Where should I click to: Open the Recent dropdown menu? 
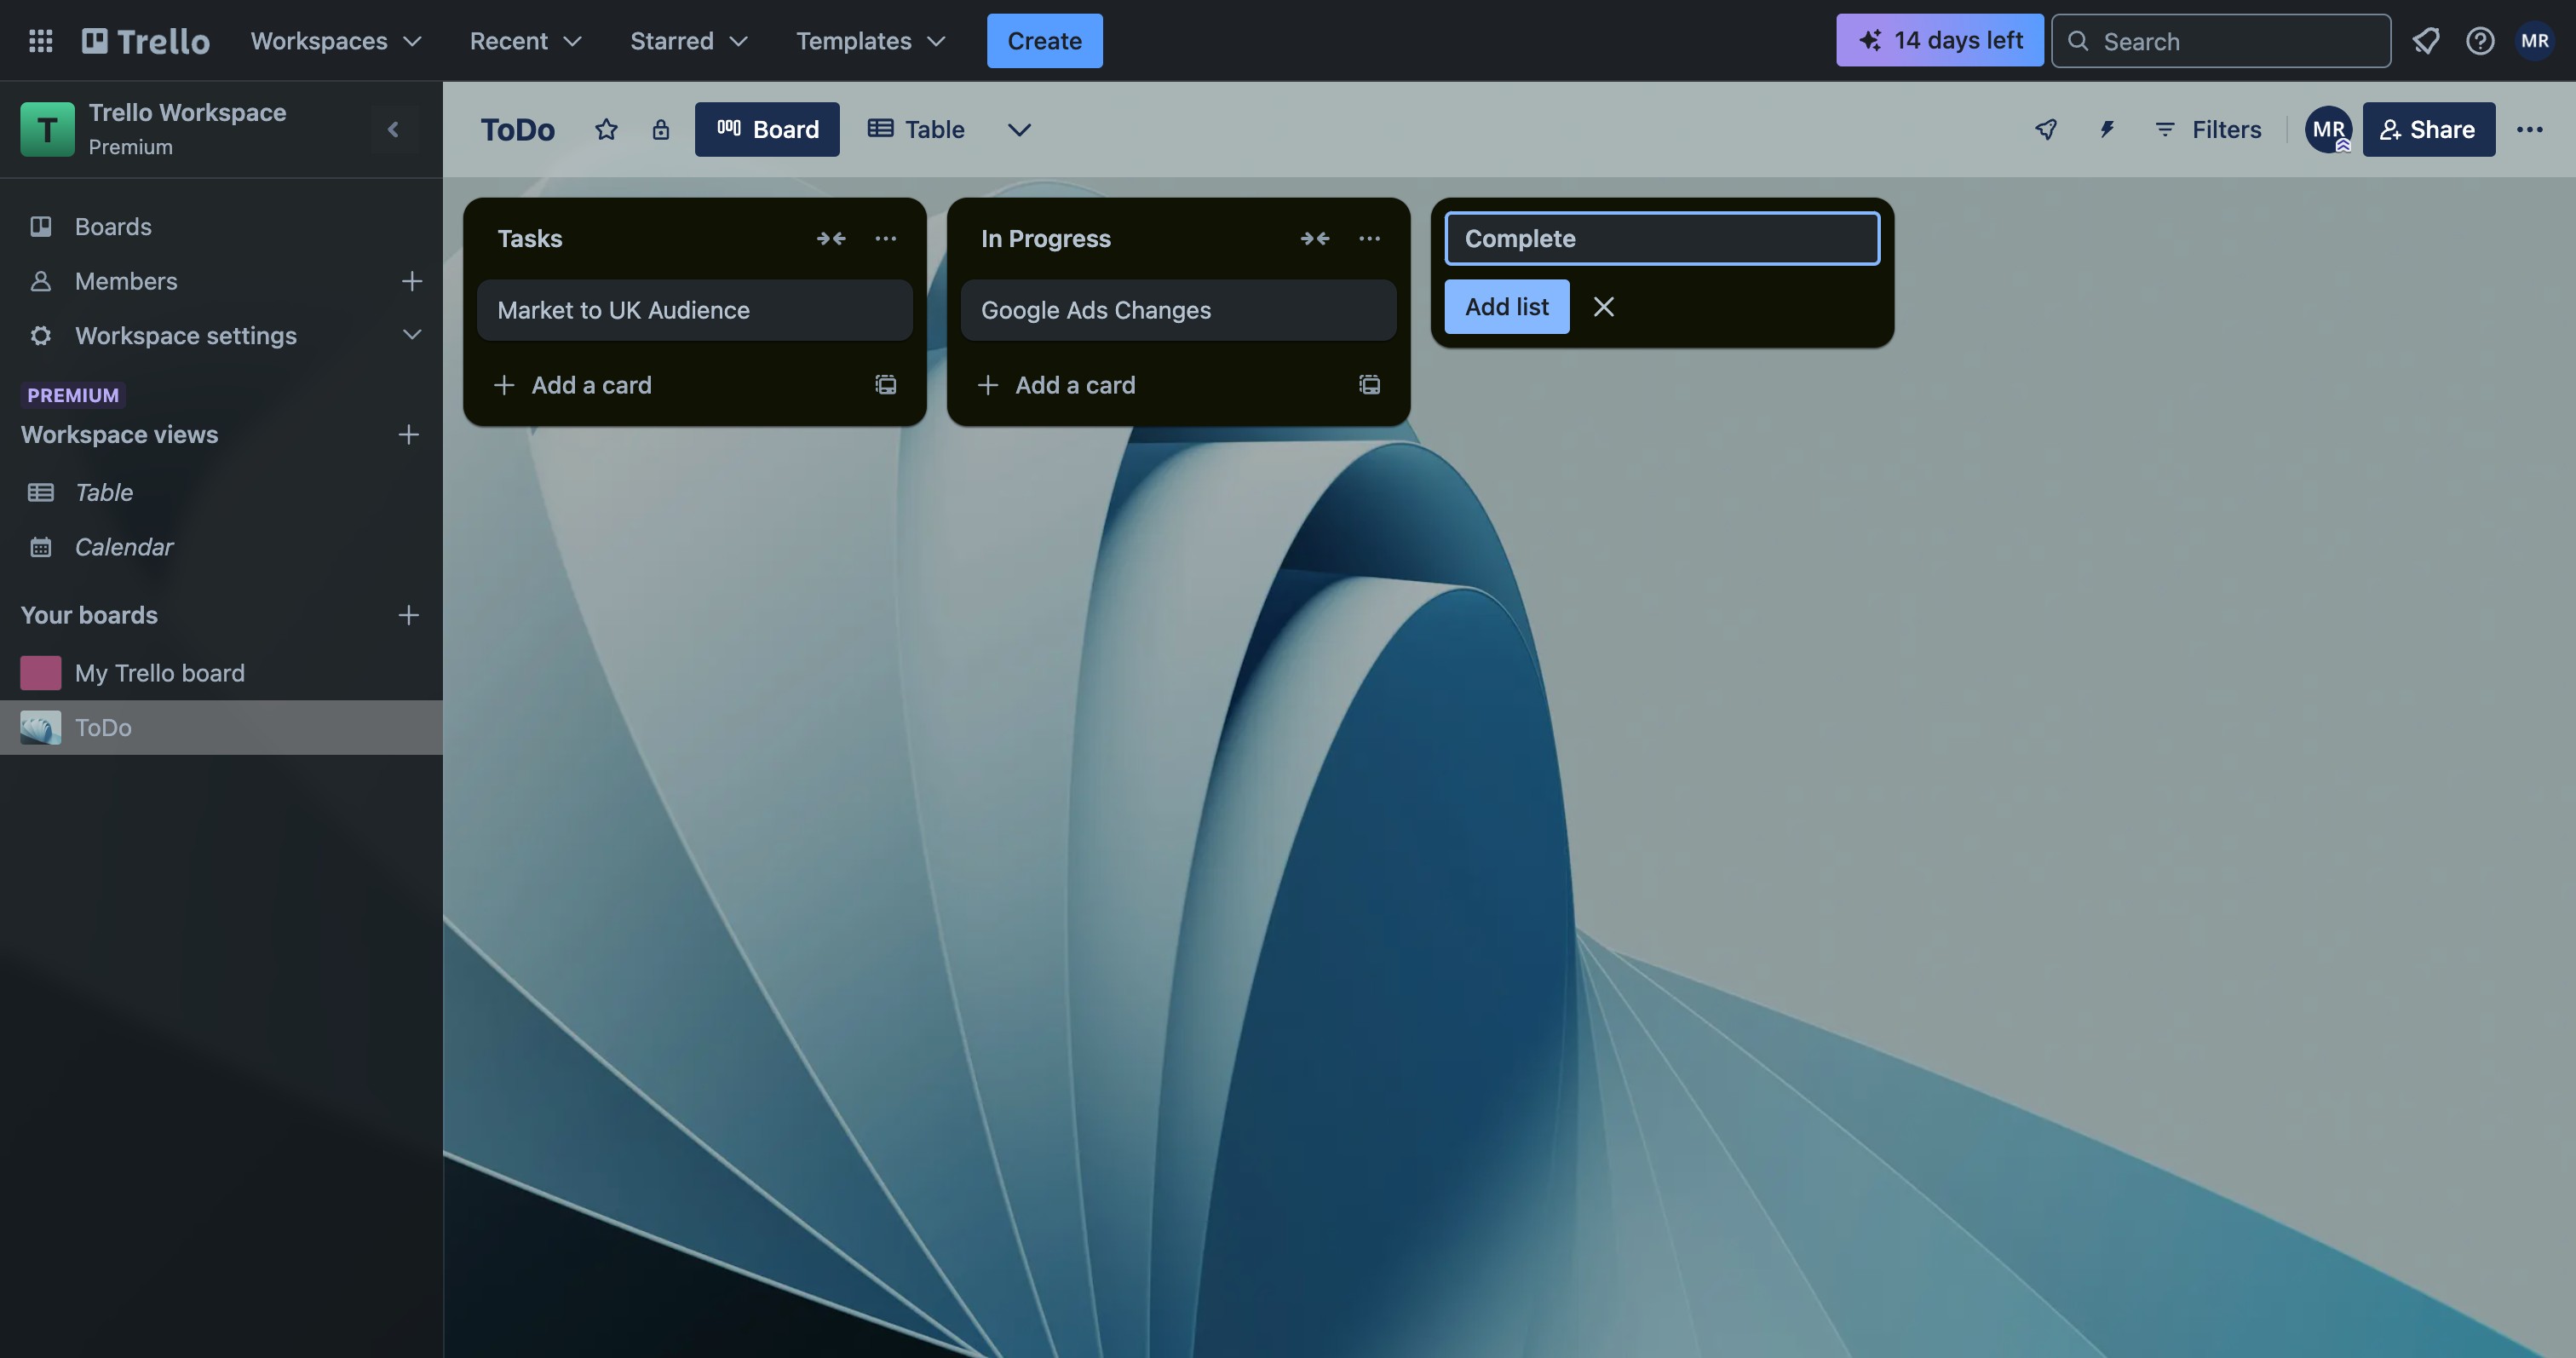click(x=525, y=41)
